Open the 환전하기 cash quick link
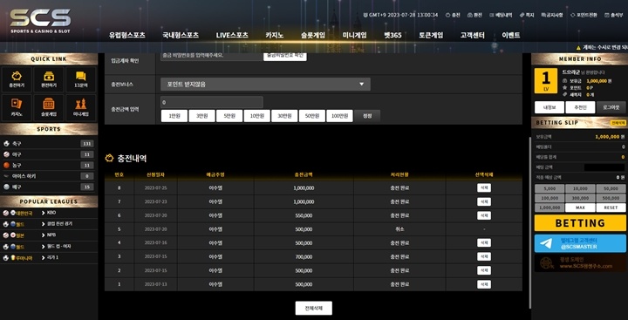628x320 pixels. click(49, 79)
